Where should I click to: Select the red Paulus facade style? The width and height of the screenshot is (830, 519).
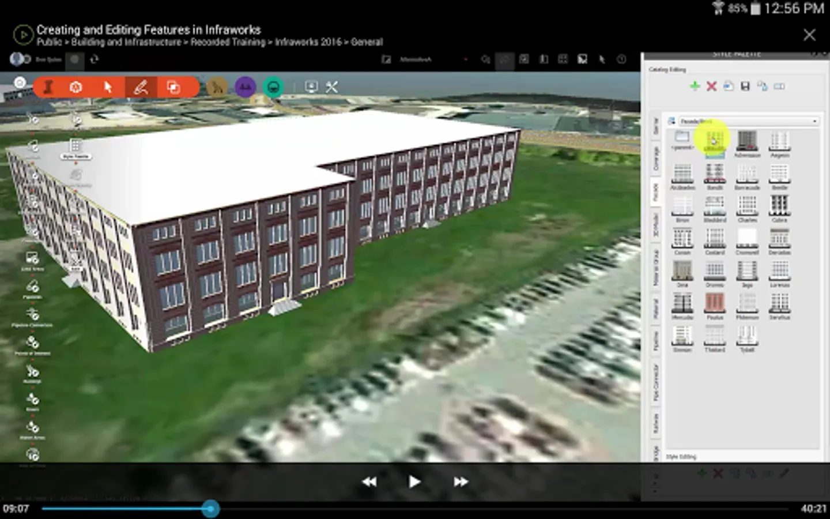coord(715,306)
